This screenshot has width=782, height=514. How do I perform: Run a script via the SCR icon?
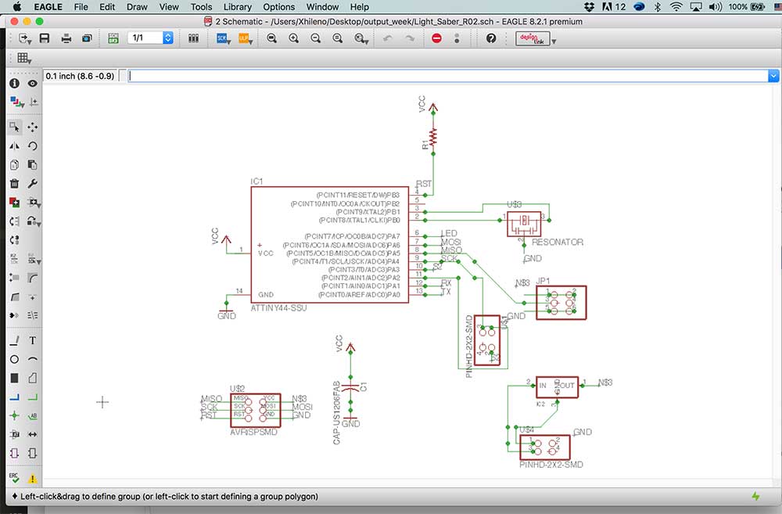222,38
